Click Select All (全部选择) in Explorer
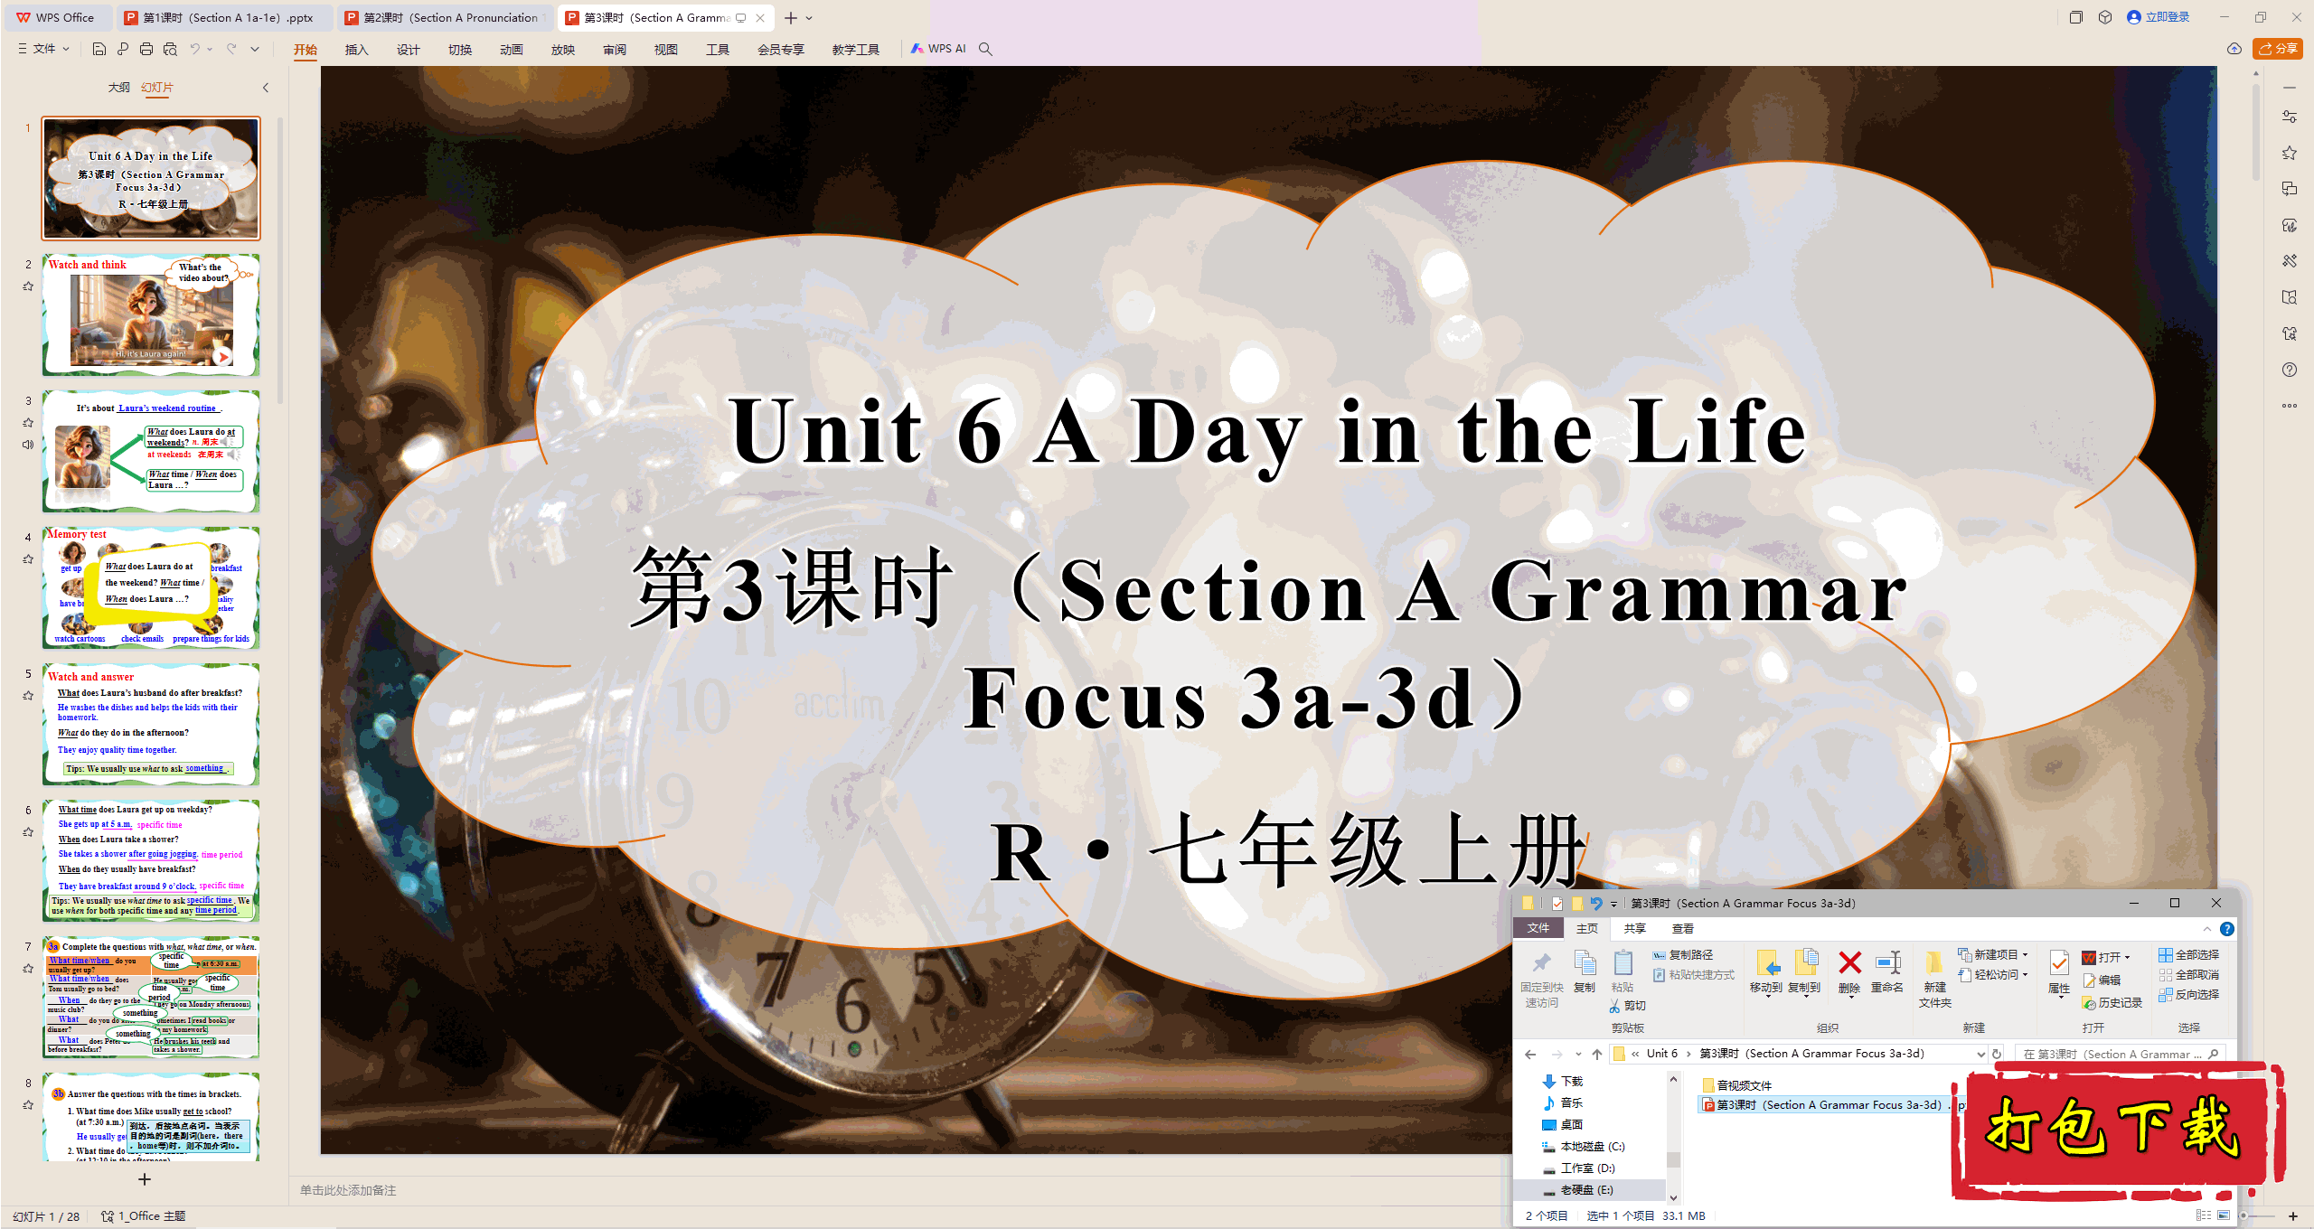The image size is (2314, 1229). [x=2189, y=955]
